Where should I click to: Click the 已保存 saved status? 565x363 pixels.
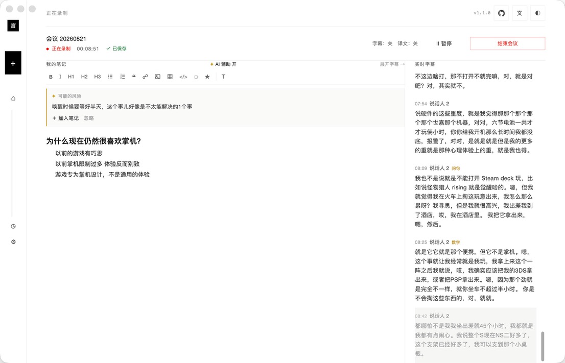pos(116,49)
